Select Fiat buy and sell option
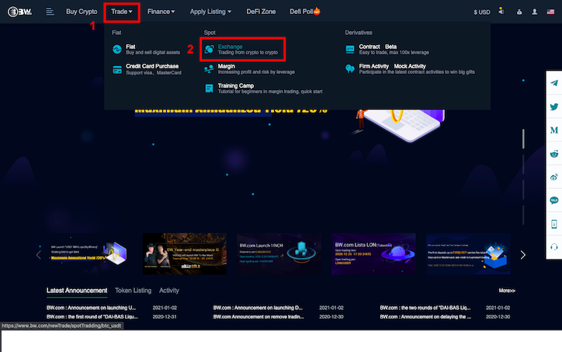 153,49
